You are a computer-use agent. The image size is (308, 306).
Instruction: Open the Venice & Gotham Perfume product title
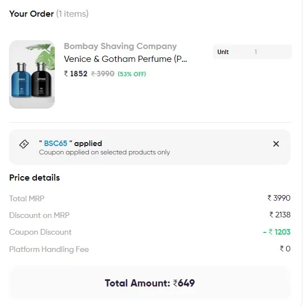(125, 59)
